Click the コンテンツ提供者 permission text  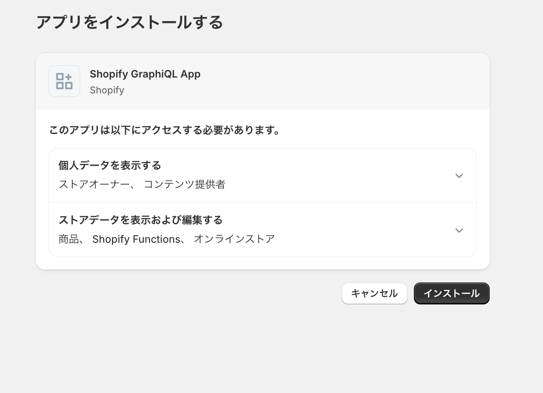coord(185,185)
